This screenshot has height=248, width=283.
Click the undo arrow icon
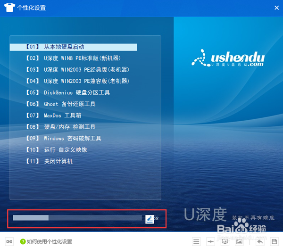[x=260, y=241]
